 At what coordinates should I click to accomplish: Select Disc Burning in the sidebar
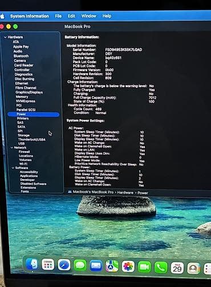(x=25, y=79)
